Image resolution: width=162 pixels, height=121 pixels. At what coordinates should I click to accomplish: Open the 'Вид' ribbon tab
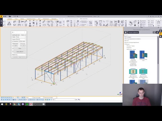pyautogui.click(x=39, y=19)
